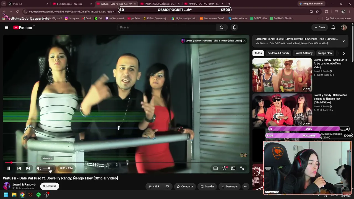This screenshot has height=199, width=354.
Task: Mute the video with the speaker icon
Action: [x=39, y=168]
